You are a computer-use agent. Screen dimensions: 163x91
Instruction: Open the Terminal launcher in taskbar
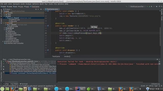[16, 89]
